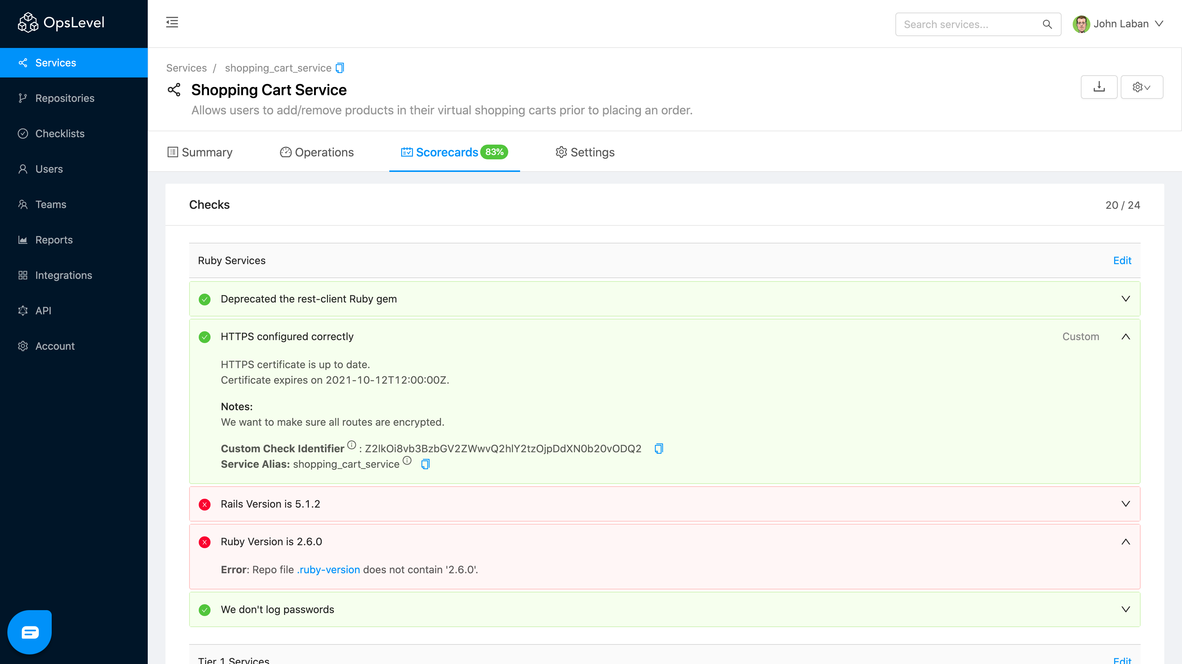Collapse the Ruby Version is 2.6.0 check
The height and width of the screenshot is (664, 1182).
[x=1125, y=542]
